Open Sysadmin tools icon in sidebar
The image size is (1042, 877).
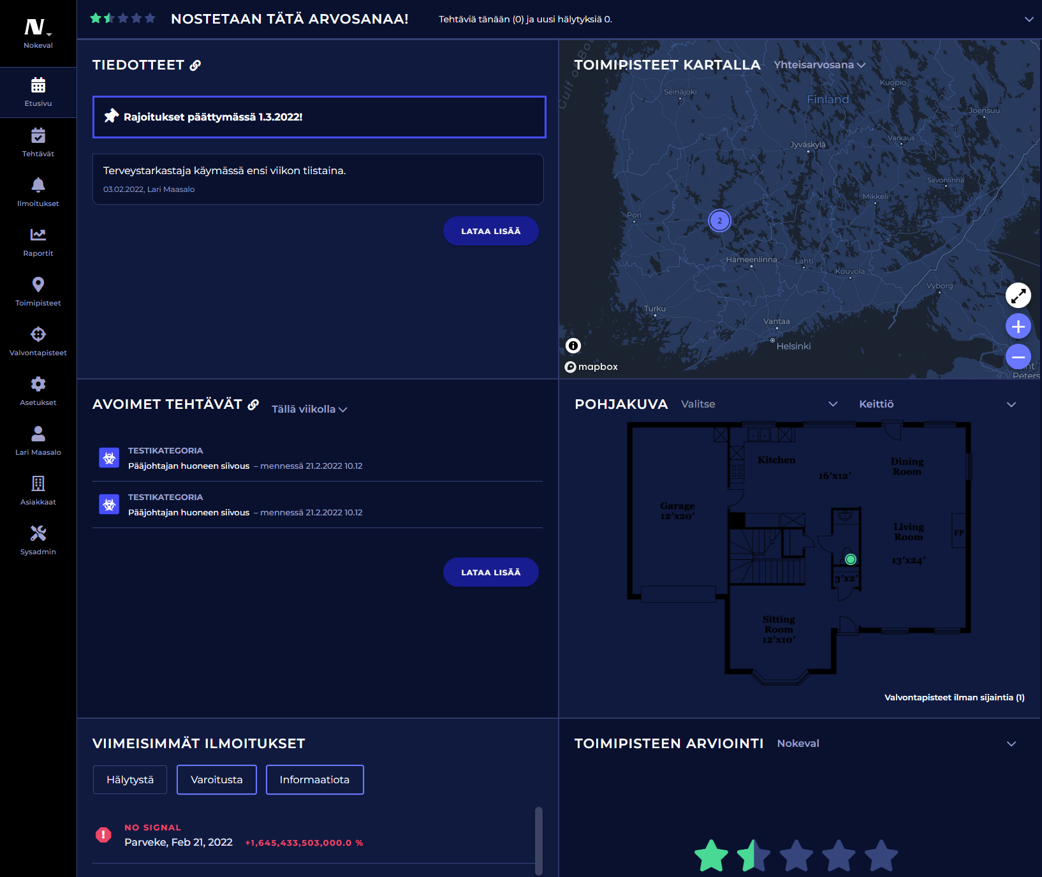click(38, 534)
